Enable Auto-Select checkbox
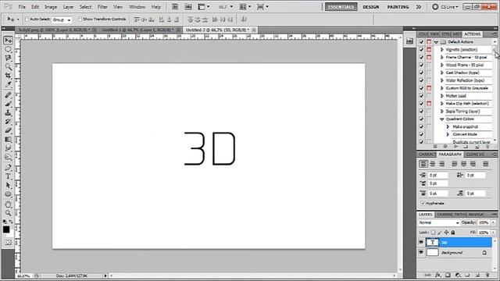Image resolution: width=500 pixels, height=281 pixels. [x=27, y=20]
